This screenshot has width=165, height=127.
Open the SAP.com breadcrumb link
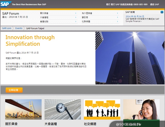7,28
